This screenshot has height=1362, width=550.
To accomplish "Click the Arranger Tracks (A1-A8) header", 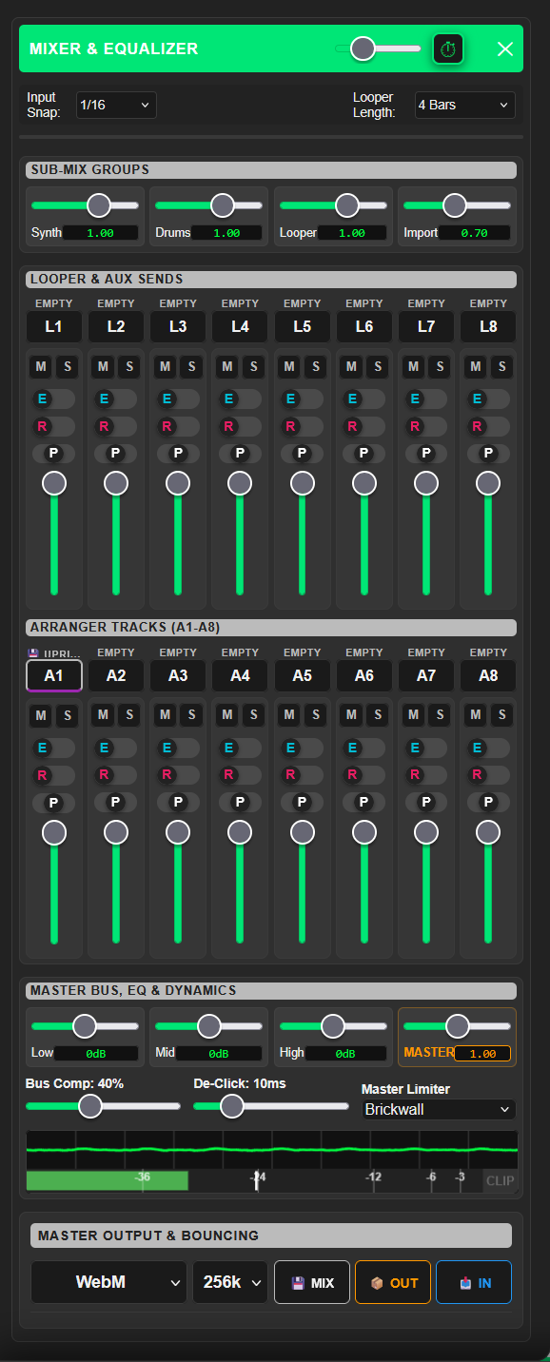I will pyautogui.click(x=271, y=628).
